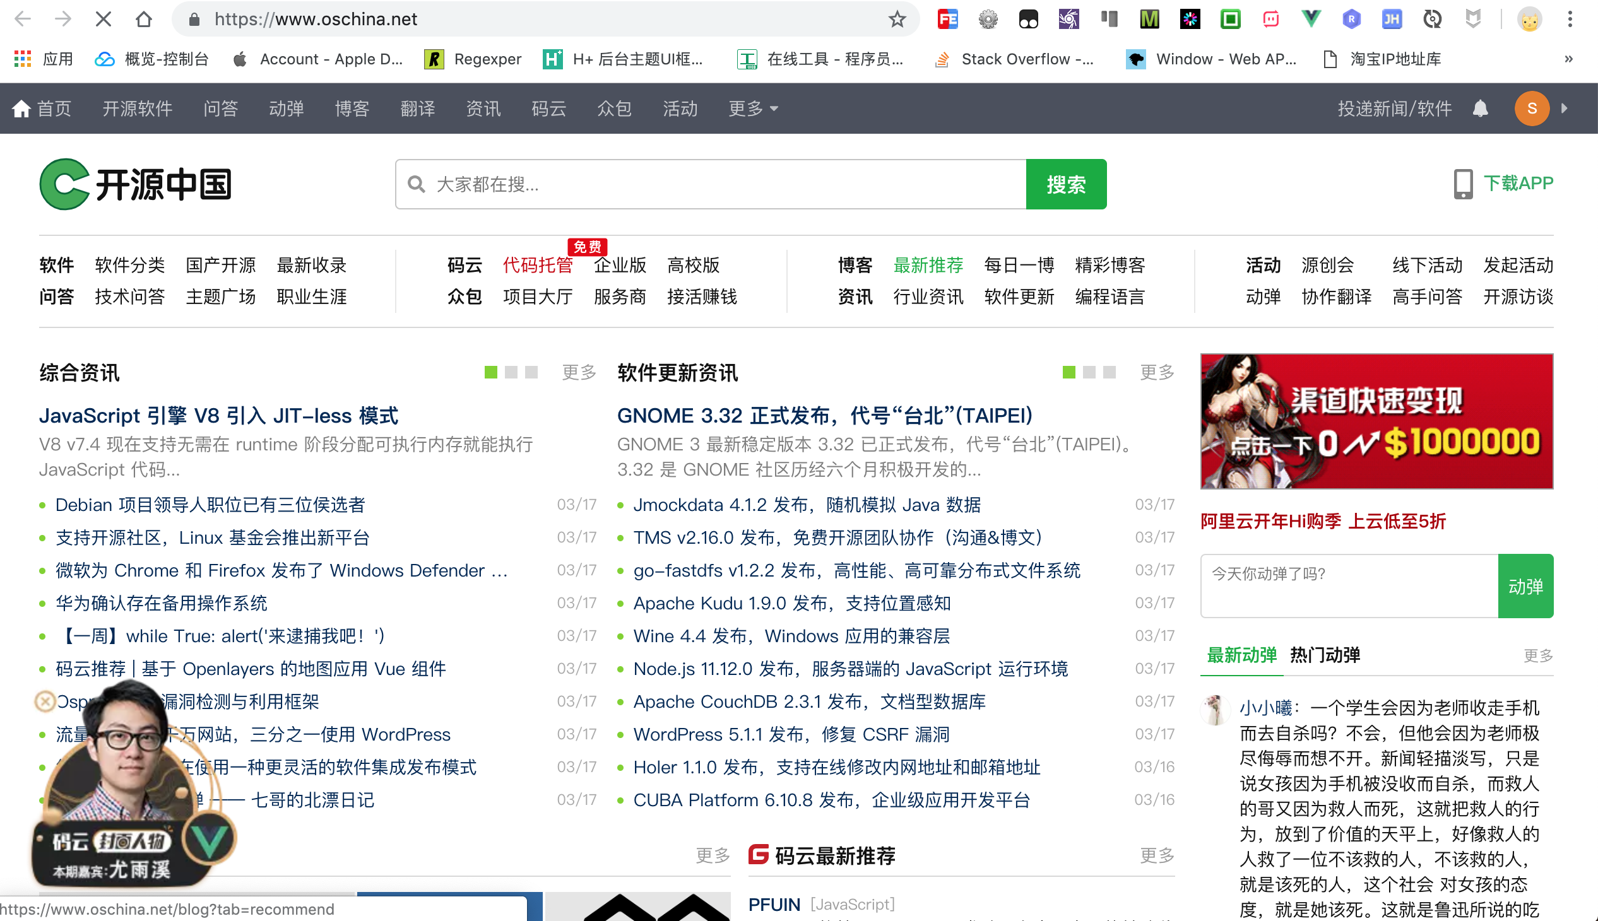Switch to the 热门动弹 tab

[1325, 655]
